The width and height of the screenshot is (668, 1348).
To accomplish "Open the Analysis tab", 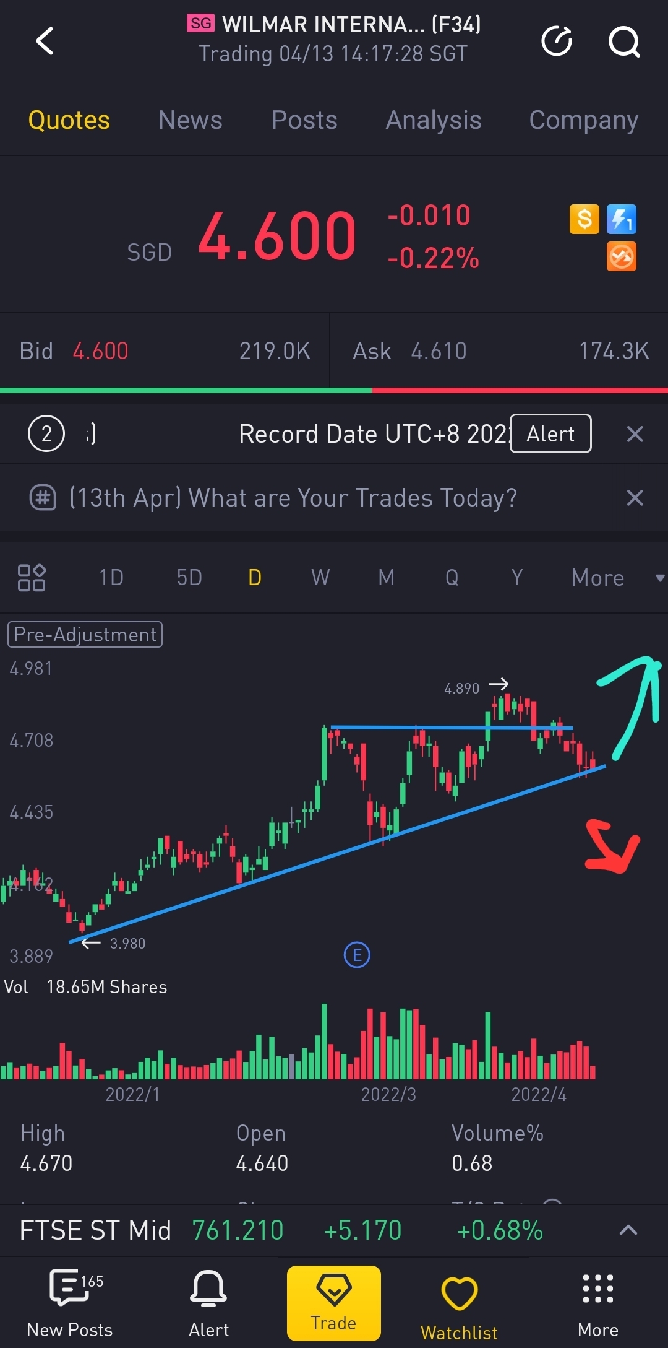I will click(x=433, y=120).
